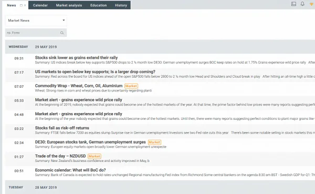Click the orange connection status icon
The height and width of the screenshot is (194, 315).
pos(311,4)
